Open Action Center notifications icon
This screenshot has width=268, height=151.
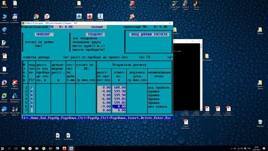264,148
